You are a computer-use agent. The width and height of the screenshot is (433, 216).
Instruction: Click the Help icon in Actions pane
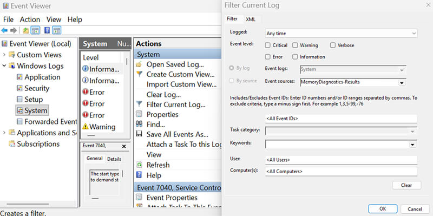[x=139, y=175]
